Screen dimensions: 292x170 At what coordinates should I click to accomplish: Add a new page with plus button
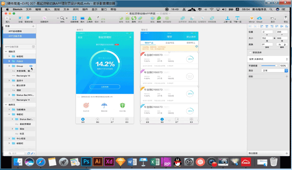coord(33,26)
